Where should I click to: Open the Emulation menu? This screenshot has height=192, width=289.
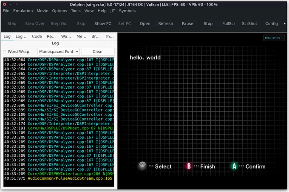[23, 11]
